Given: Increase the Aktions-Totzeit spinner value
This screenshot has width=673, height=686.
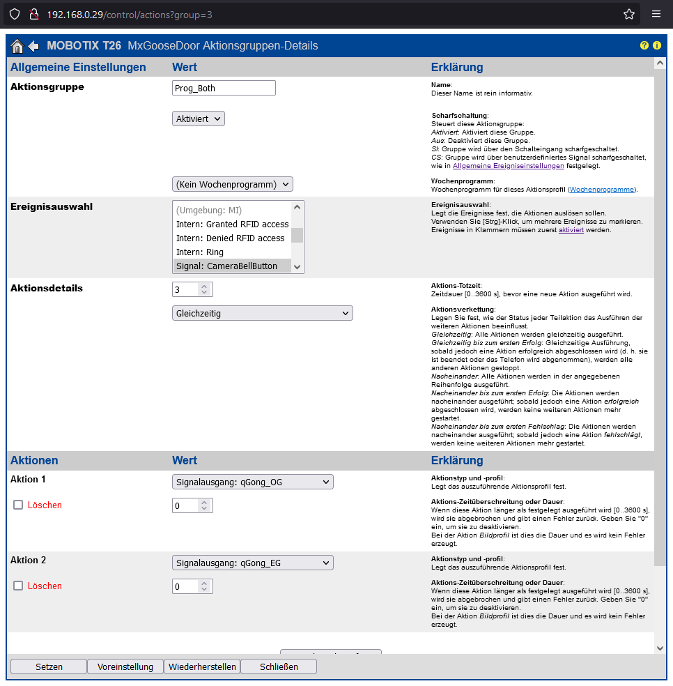Looking at the screenshot, I should pyautogui.click(x=204, y=287).
